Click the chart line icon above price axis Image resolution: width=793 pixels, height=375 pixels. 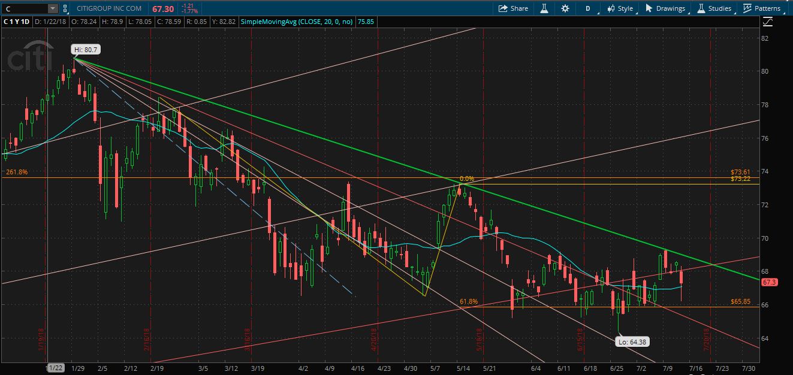coord(768,23)
